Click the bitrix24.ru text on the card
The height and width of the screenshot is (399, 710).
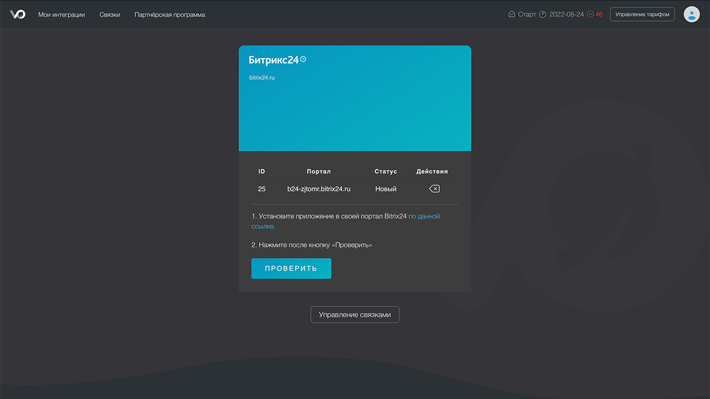[262, 78]
